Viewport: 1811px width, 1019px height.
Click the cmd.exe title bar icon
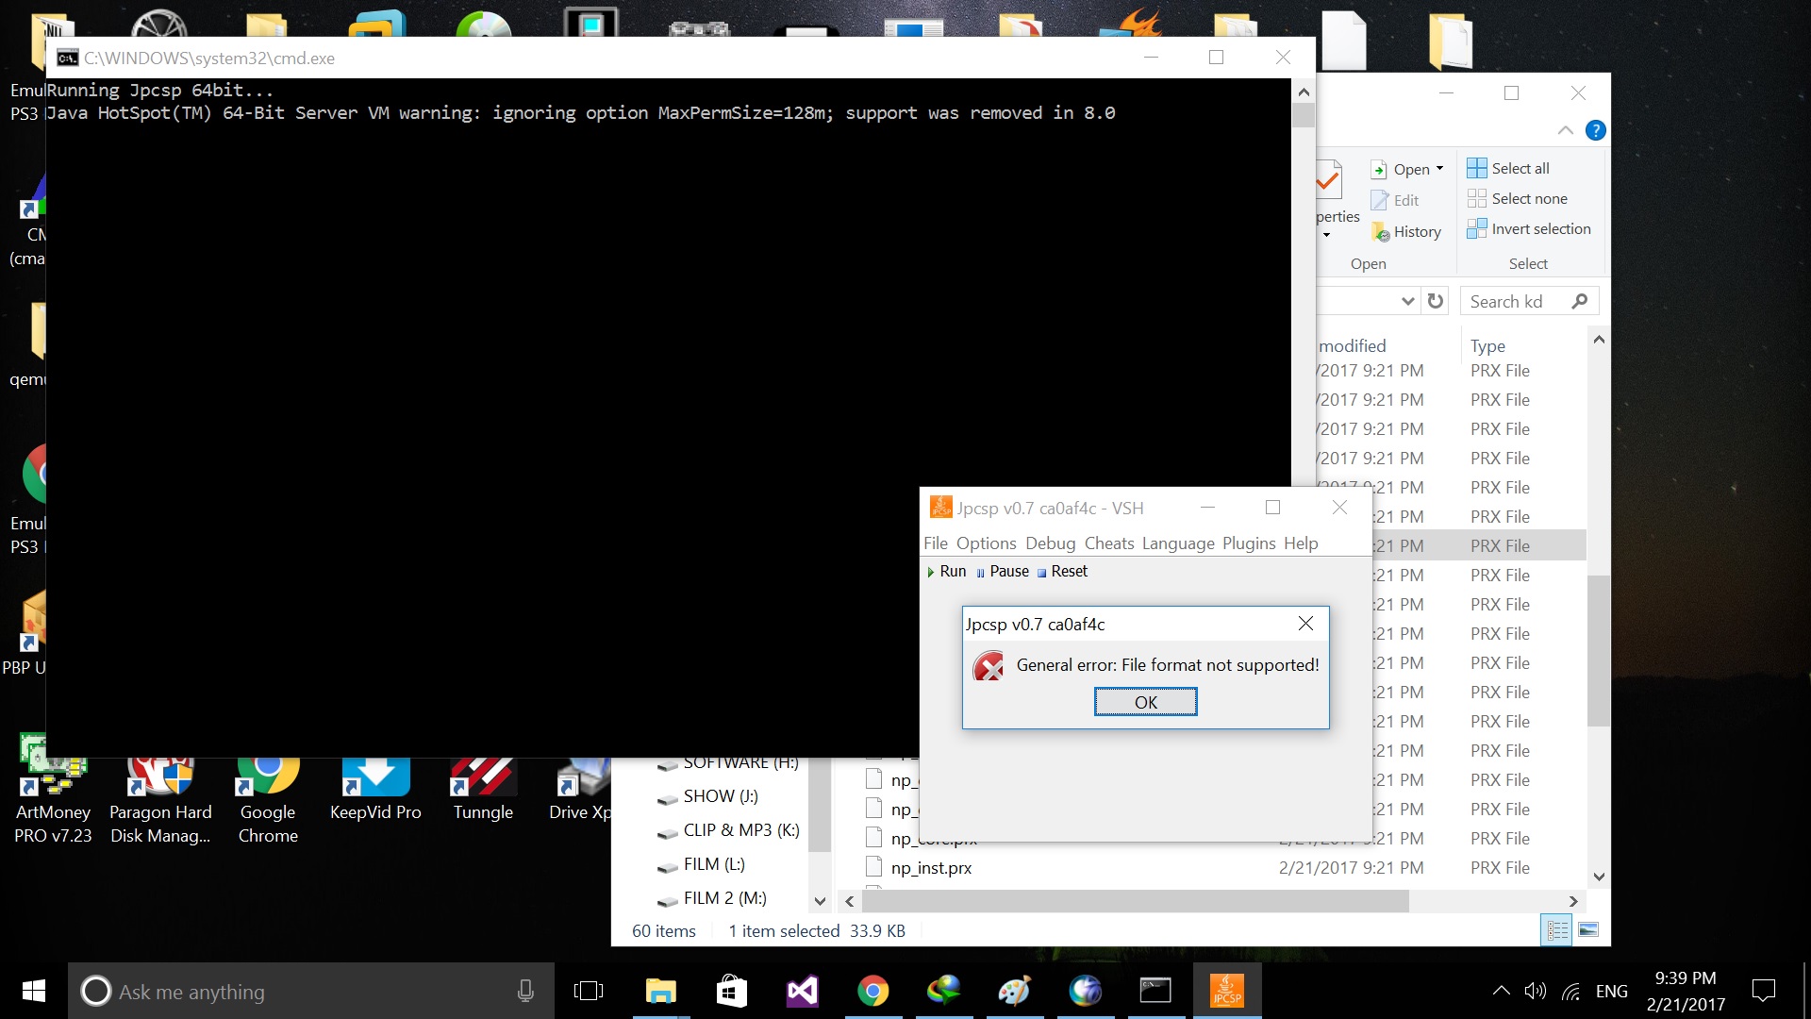(67, 58)
